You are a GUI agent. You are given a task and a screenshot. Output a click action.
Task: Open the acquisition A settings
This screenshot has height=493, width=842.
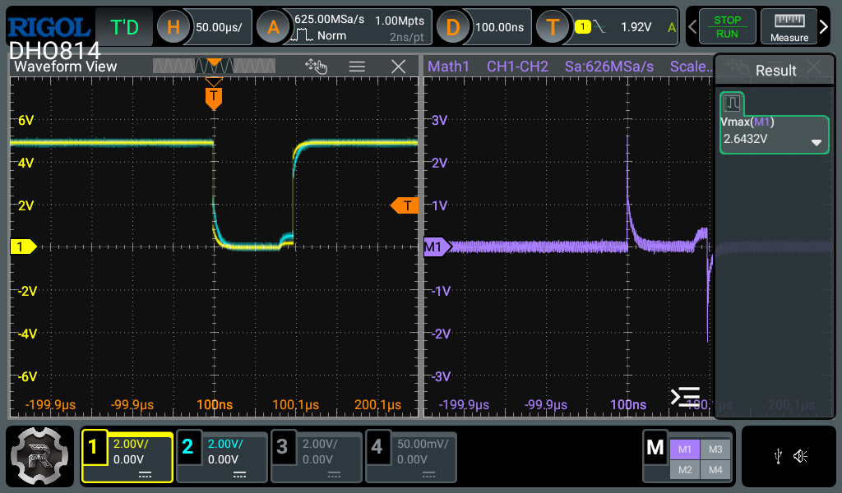coord(273,27)
